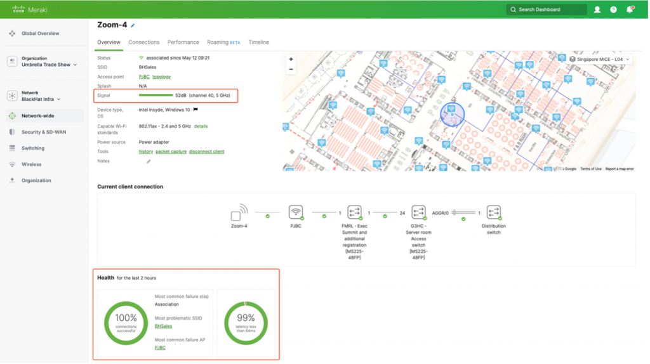Open Wireless in the left sidebar
The height and width of the screenshot is (364, 650).
pyautogui.click(x=31, y=164)
